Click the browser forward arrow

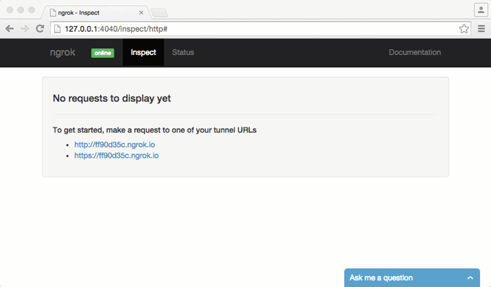(25, 29)
